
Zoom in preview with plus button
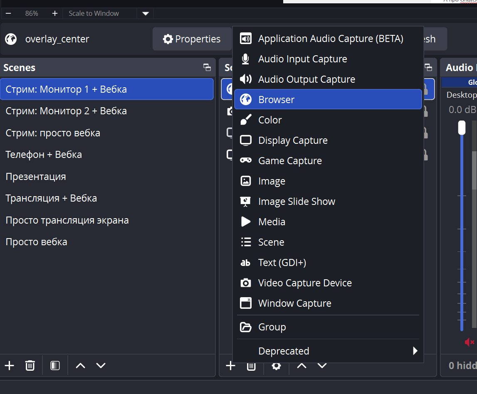[54, 13]
